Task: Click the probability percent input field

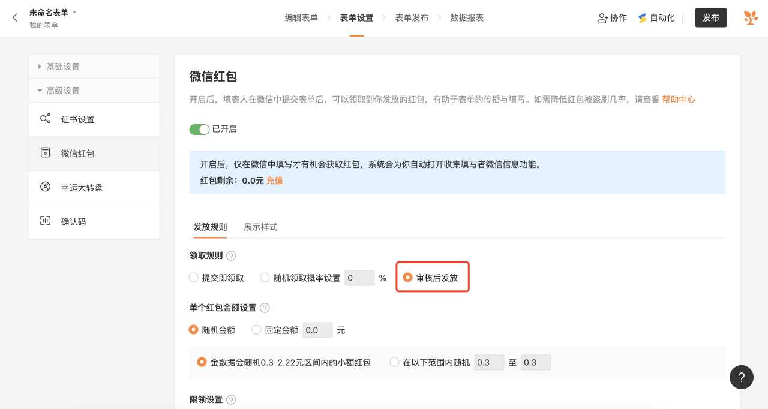Action: tap(359, 278)
